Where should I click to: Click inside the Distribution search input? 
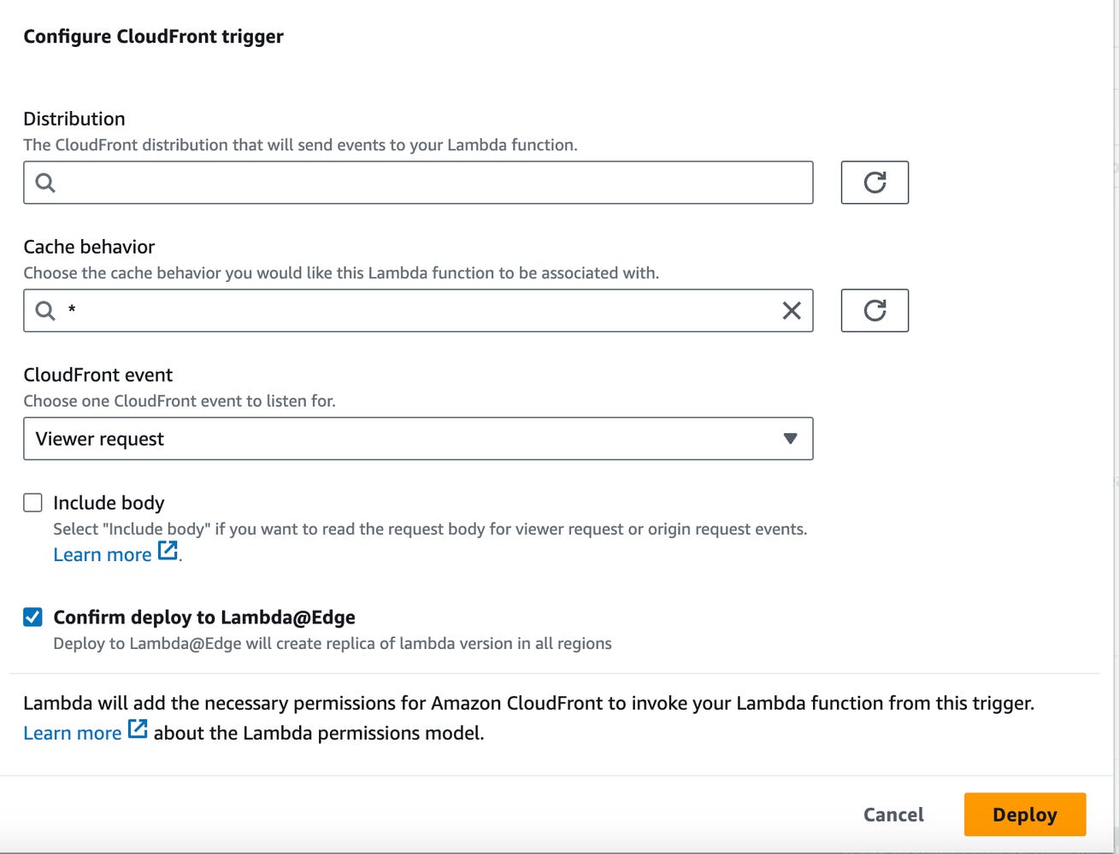click(342, 182)
